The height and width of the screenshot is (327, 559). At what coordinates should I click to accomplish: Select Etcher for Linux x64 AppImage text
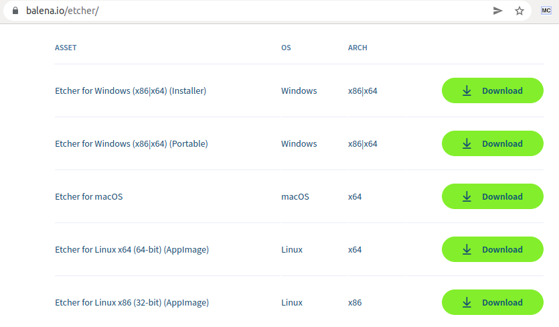pyautogui.click(x=132, y=249)
